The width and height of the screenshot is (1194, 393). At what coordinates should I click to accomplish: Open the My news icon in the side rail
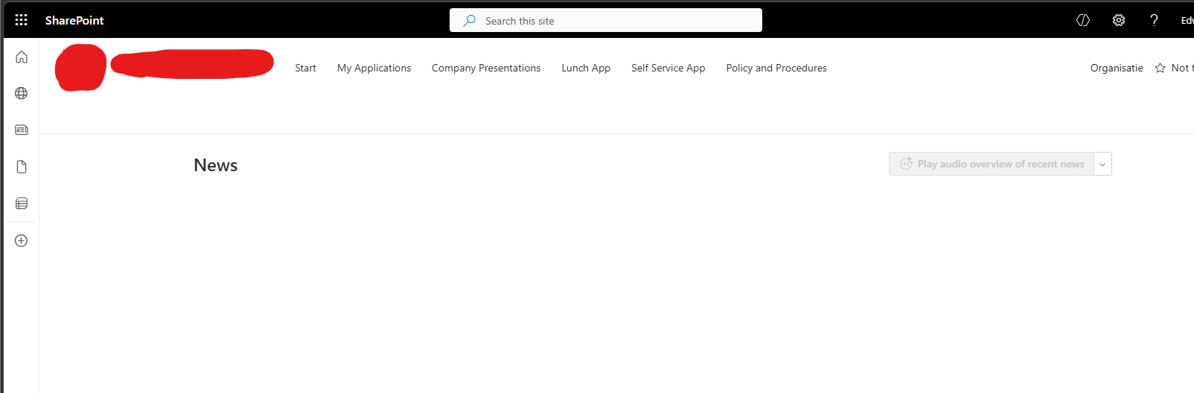(22, 130)
